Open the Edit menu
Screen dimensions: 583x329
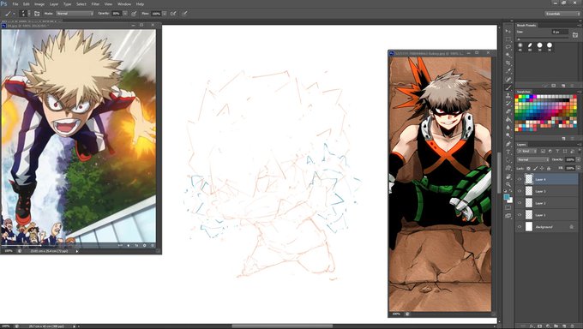(27, 4)
